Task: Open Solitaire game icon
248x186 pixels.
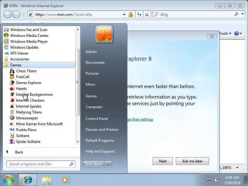Action: point(12,136)
